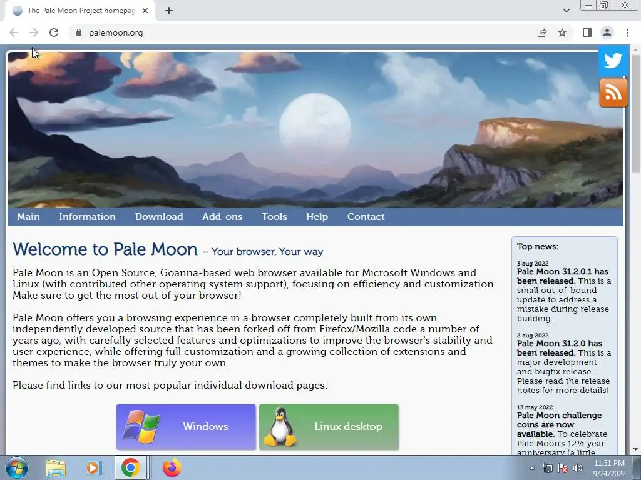Reload the page with the refresh icon

(54, 32)
